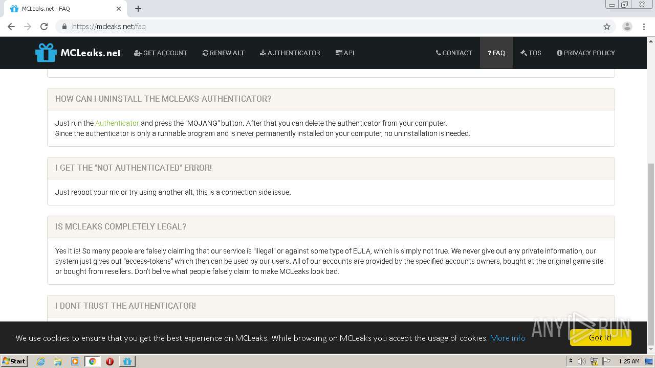
Task: Click the show desktop button
Action: point(650,361)
